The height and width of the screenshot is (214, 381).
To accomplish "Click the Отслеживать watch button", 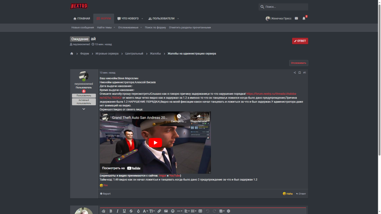I will click(298, 63).
